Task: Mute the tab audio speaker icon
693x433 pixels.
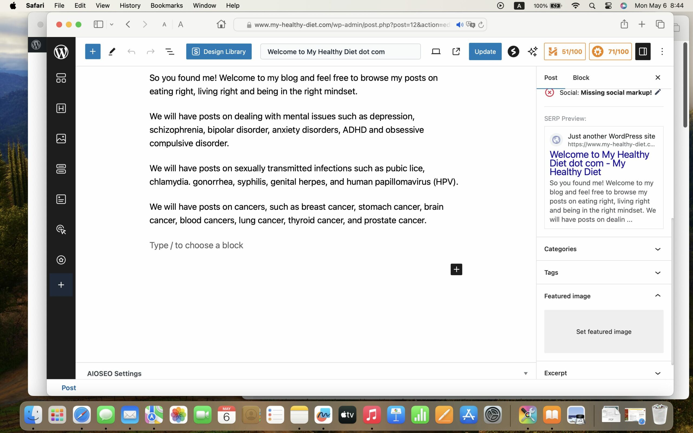Action: click(x=459, y=25)
